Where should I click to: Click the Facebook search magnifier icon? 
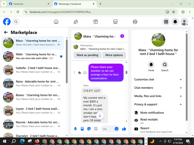coord(16,22)
